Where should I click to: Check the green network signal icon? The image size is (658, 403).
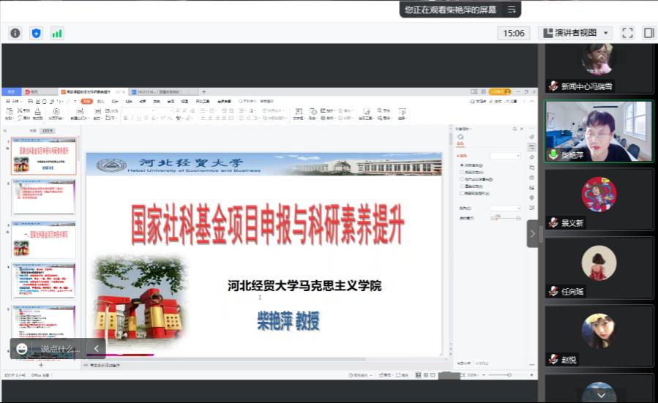(x=56, y=33)
